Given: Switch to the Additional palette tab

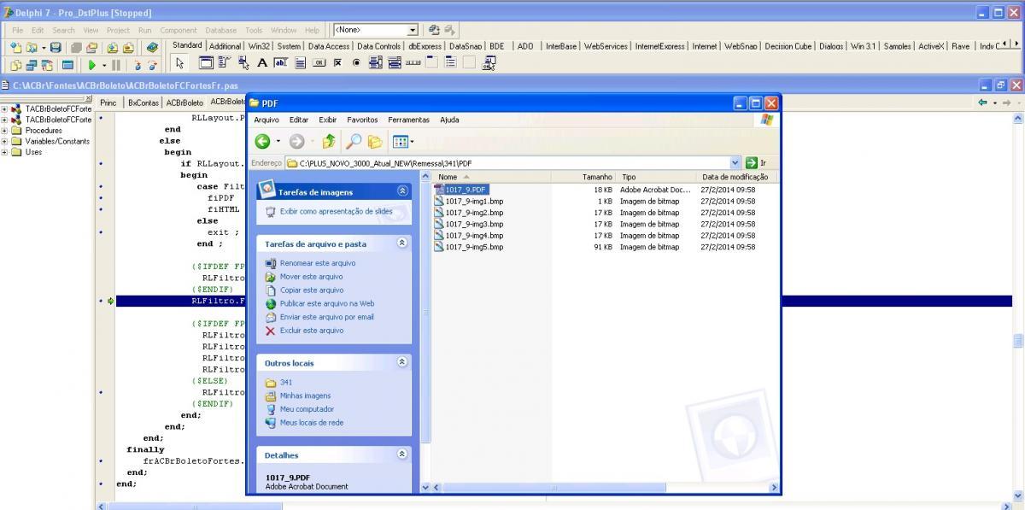Looking at the screenshot, I should [x=225, y=46].
